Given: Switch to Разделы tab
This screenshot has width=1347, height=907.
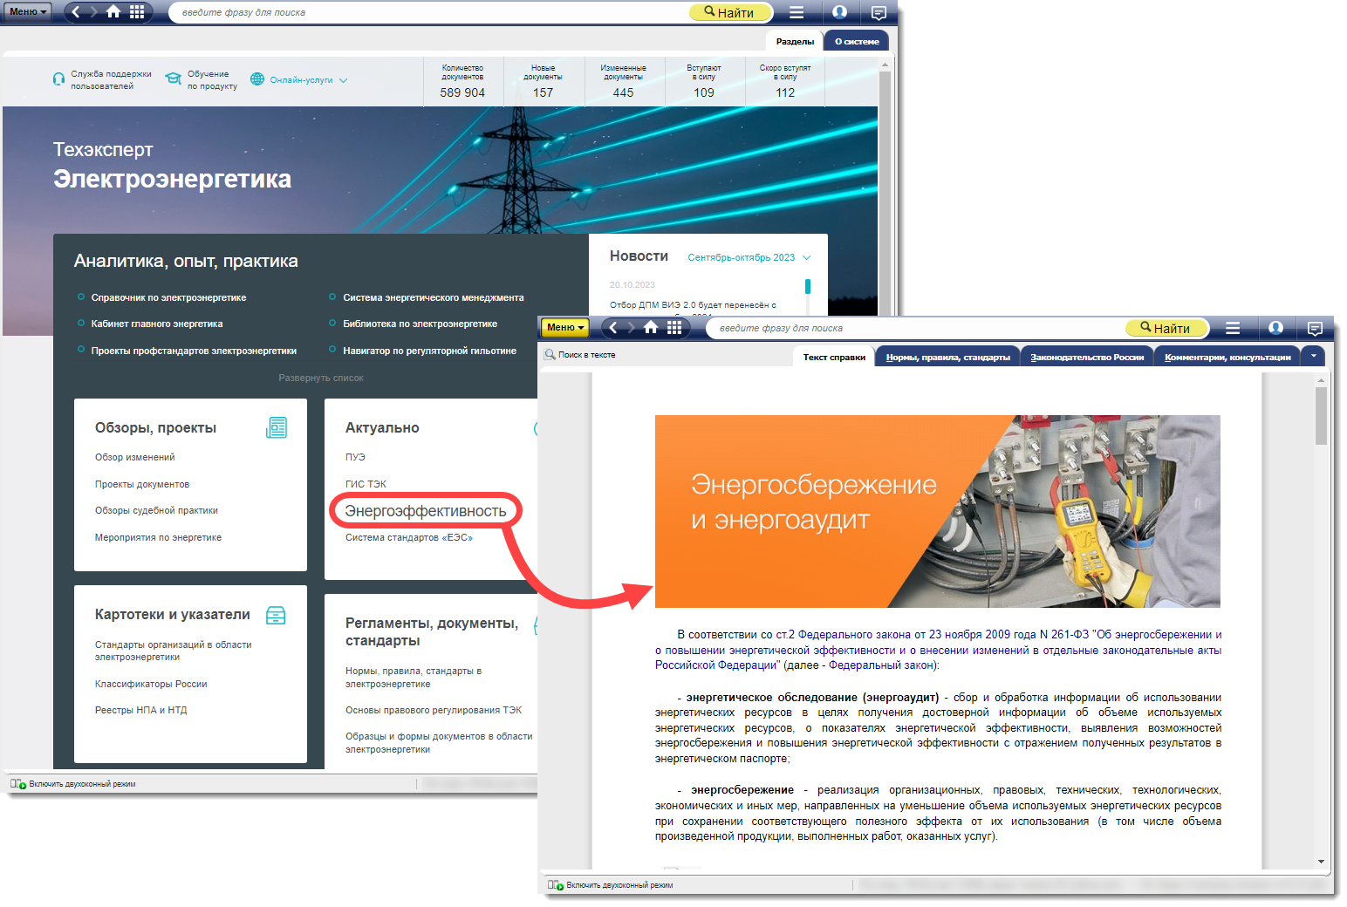Looking at the screenshot, I should (x=795, y=41).
